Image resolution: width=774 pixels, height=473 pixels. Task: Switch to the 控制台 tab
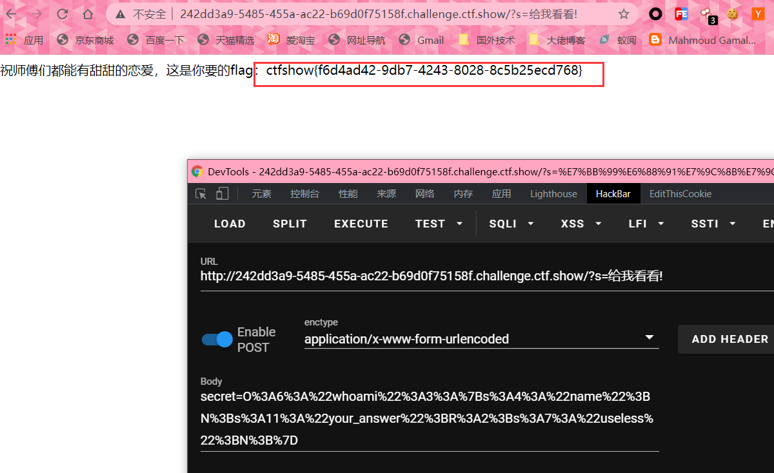click(x=304, y=194)
